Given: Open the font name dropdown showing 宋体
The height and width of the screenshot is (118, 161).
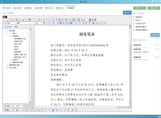Looking at the screenshot, I should coord(26,23).
